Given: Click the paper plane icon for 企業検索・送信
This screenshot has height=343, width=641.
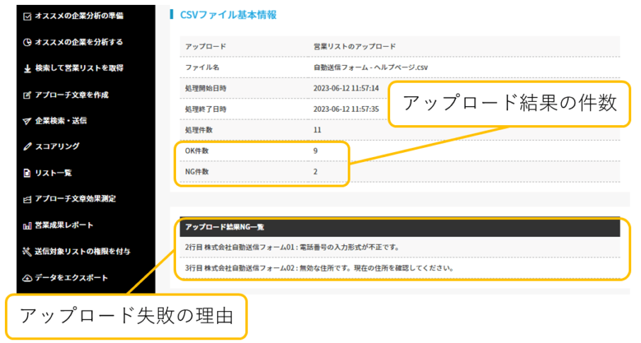Looking at the screenshot, I should pos(28,121).
